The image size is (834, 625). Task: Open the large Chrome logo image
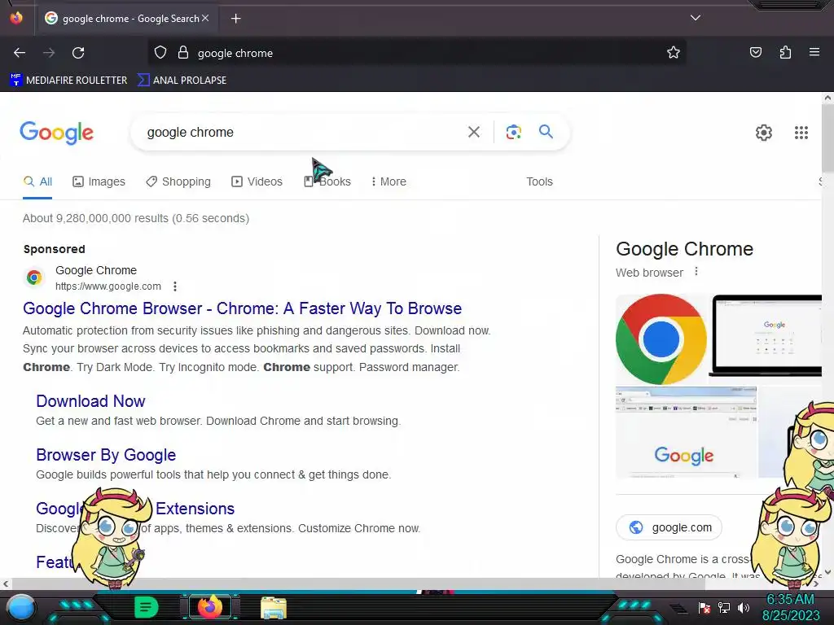point(661,339)
